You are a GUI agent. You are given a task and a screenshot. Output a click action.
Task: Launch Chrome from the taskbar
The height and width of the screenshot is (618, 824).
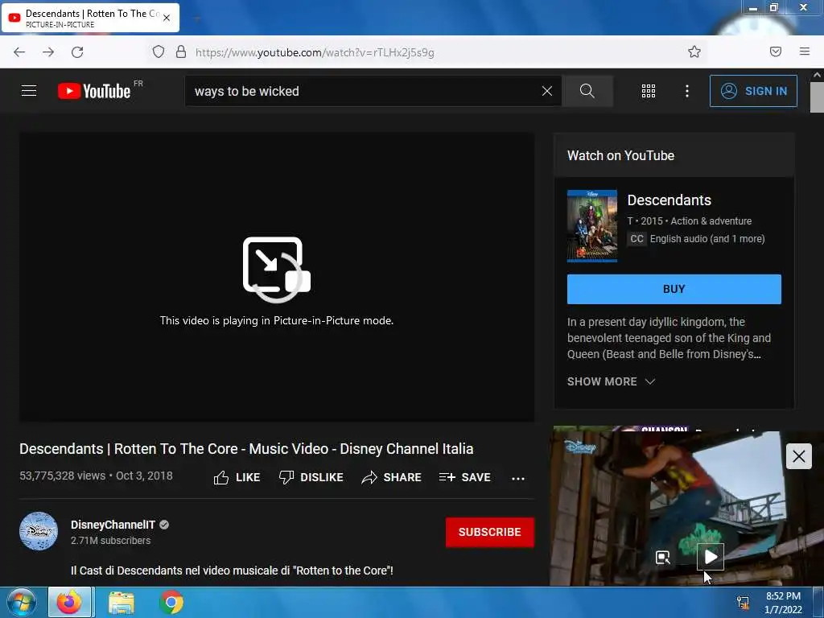[171, 602]
